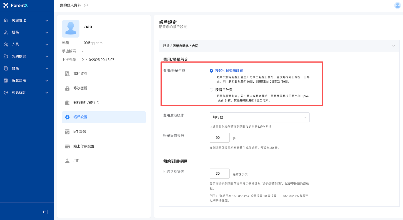Click the 財務 document icon in sidebar

(x=6, y=68)
